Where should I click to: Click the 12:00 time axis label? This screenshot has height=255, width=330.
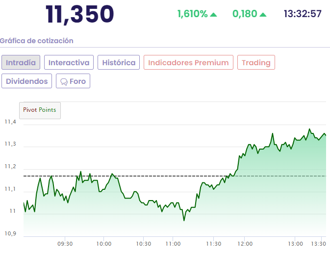(x=244, y=244)
